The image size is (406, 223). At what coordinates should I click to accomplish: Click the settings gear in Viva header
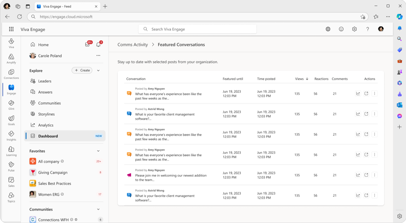tap(354, 29)
